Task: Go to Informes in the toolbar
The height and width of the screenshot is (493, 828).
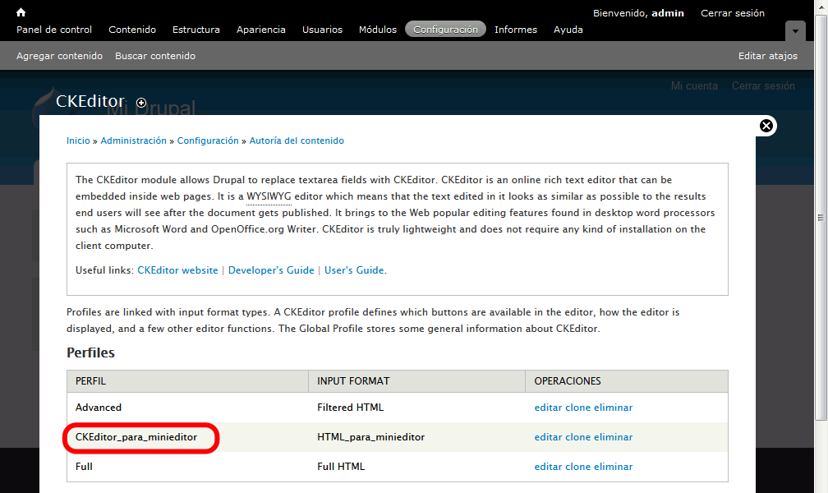Action: click(516, 30)
